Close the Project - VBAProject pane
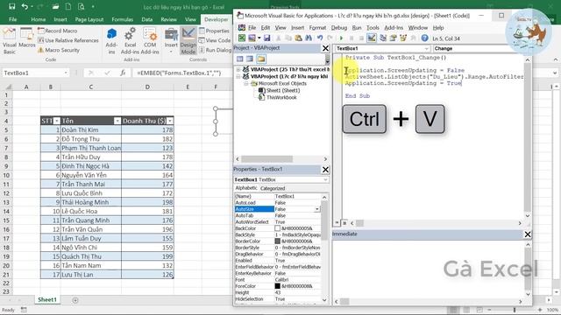Image resolution: width=561 pixels, height=315 pixels. [325, 48]
